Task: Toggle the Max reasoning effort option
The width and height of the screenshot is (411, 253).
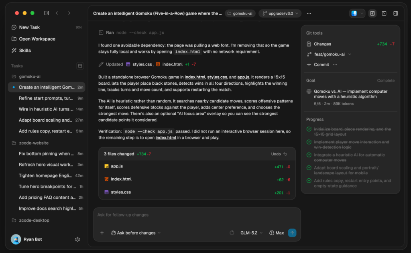Action: pyautogui.click(x=277, y=233)
